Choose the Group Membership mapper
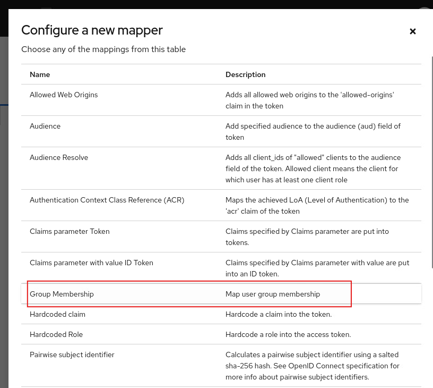The height and width of the screenshot is (388, 433). coord(221,294)
